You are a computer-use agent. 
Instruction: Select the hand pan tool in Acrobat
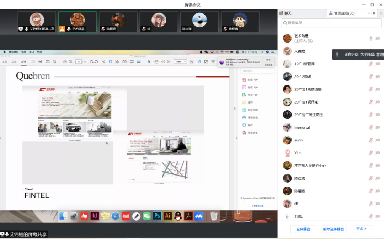[156, 62]
